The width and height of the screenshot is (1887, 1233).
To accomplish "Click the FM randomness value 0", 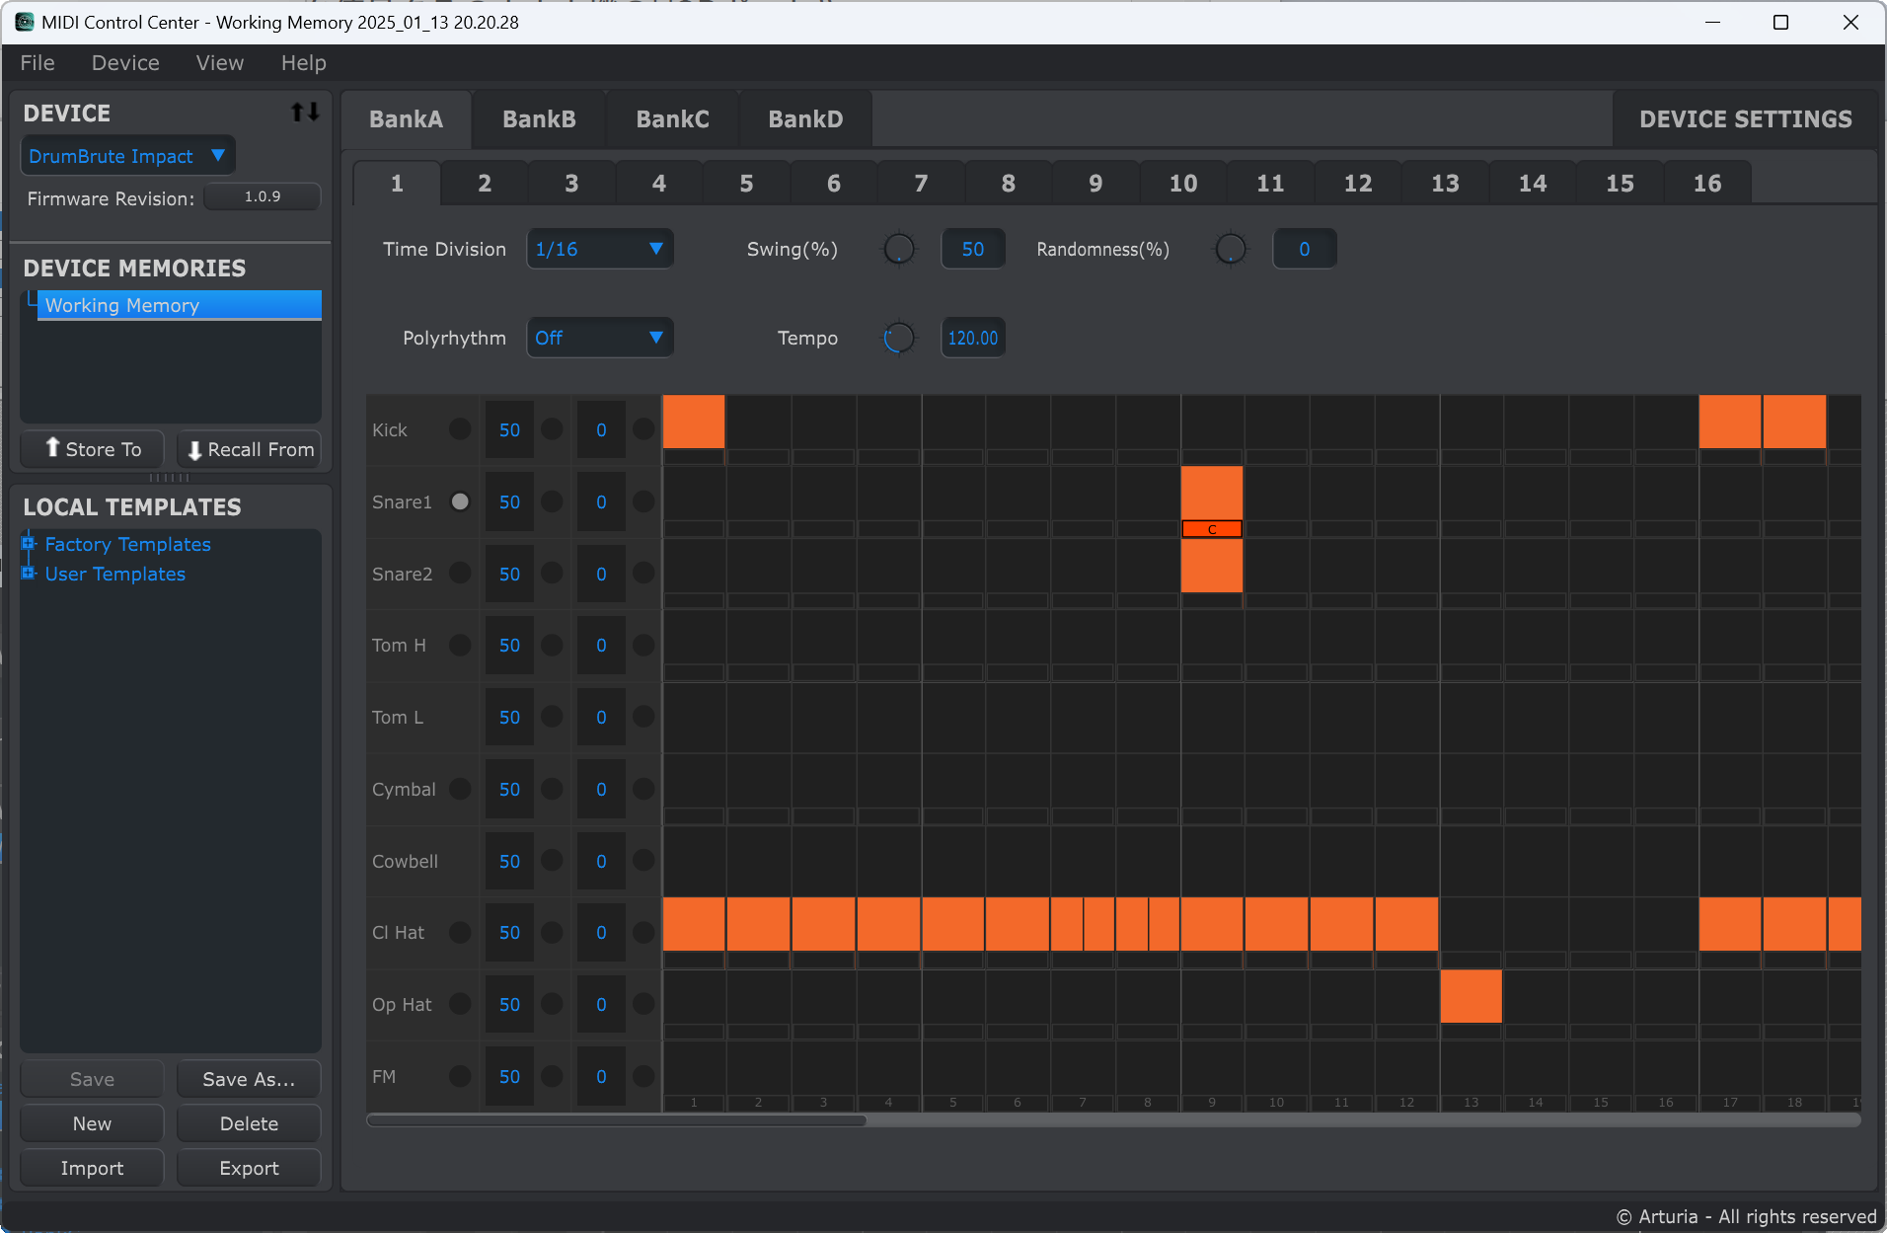I will click(601, 1076).
